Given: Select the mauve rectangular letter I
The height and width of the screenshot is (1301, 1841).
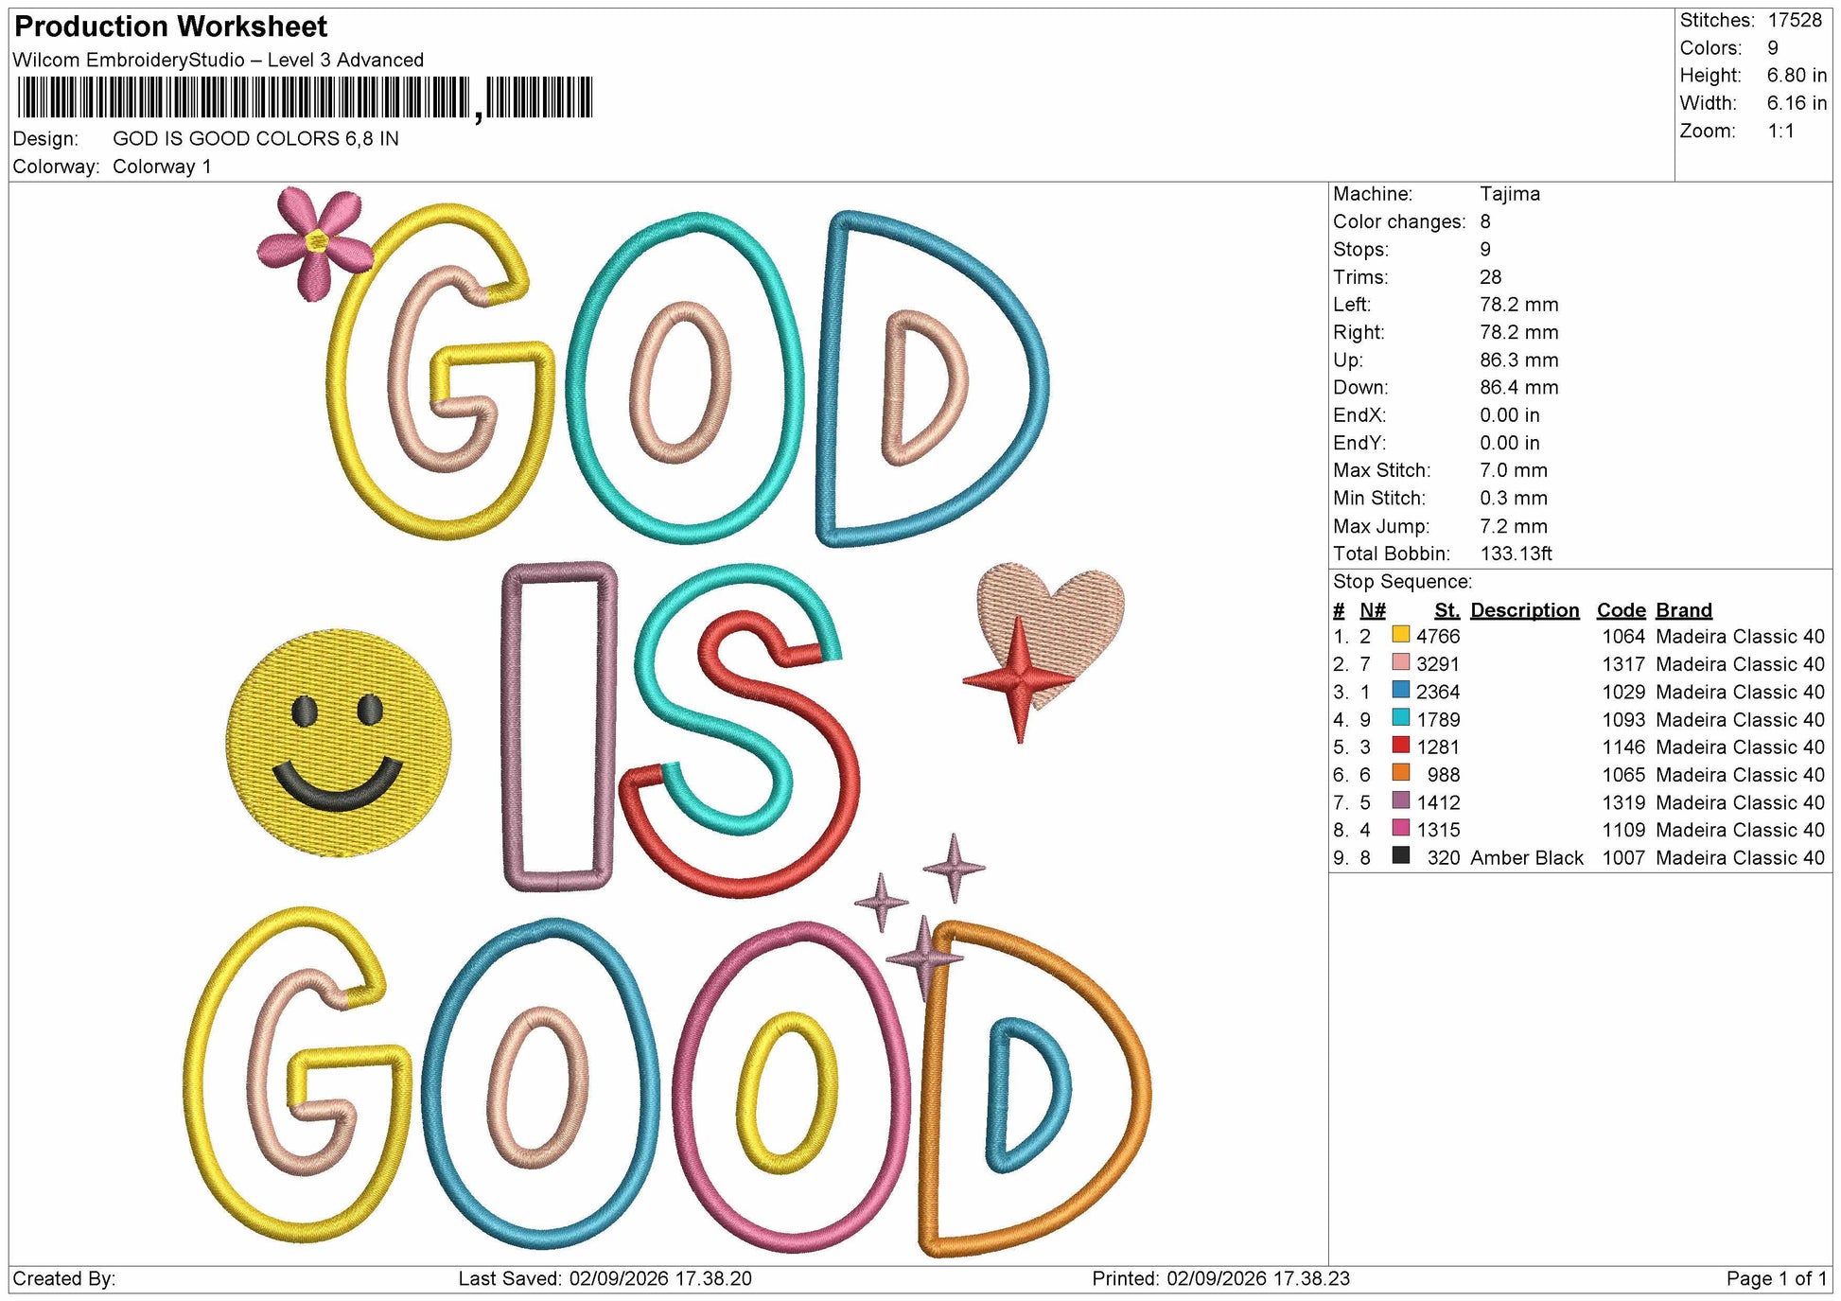Looking at the screenshot, I should pyautogui.click(x=559, y=726).
